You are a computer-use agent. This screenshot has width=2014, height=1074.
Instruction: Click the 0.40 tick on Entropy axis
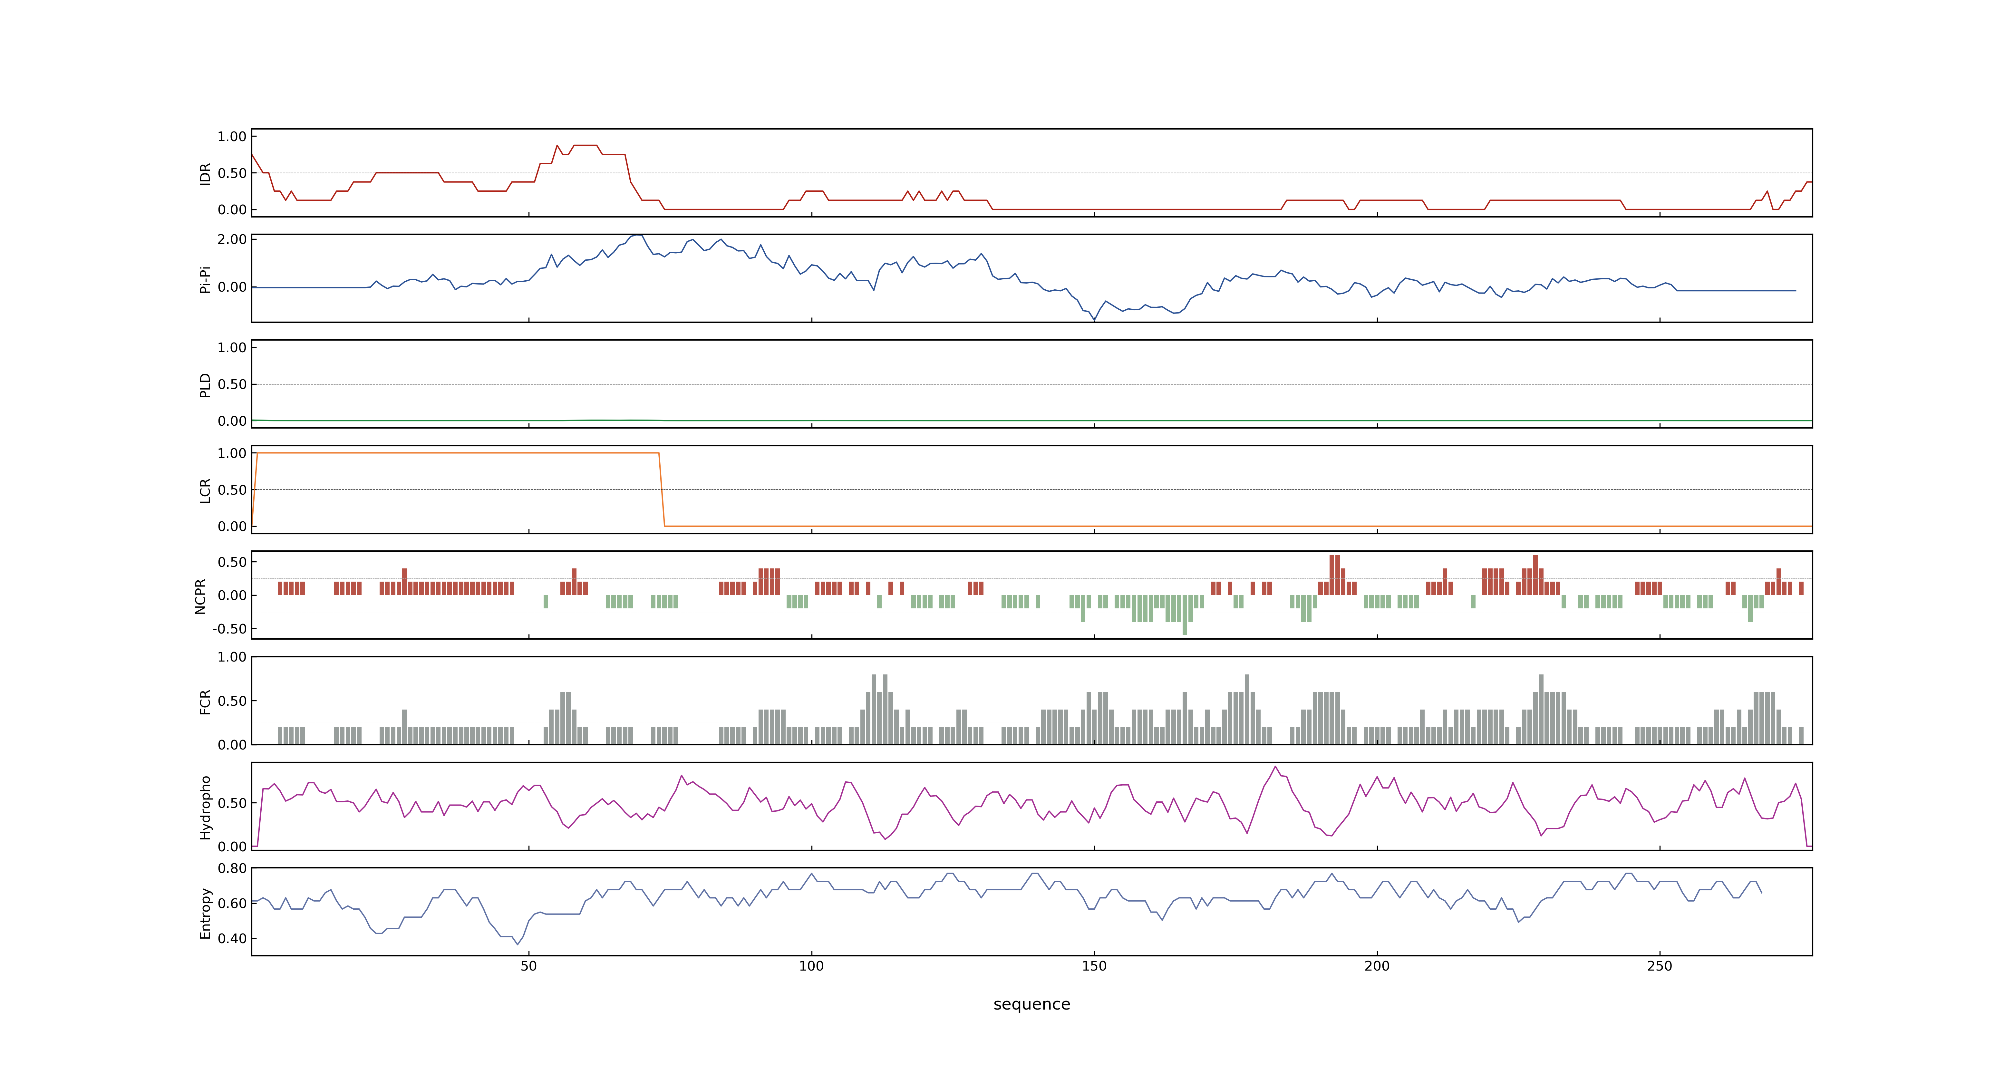232,939
